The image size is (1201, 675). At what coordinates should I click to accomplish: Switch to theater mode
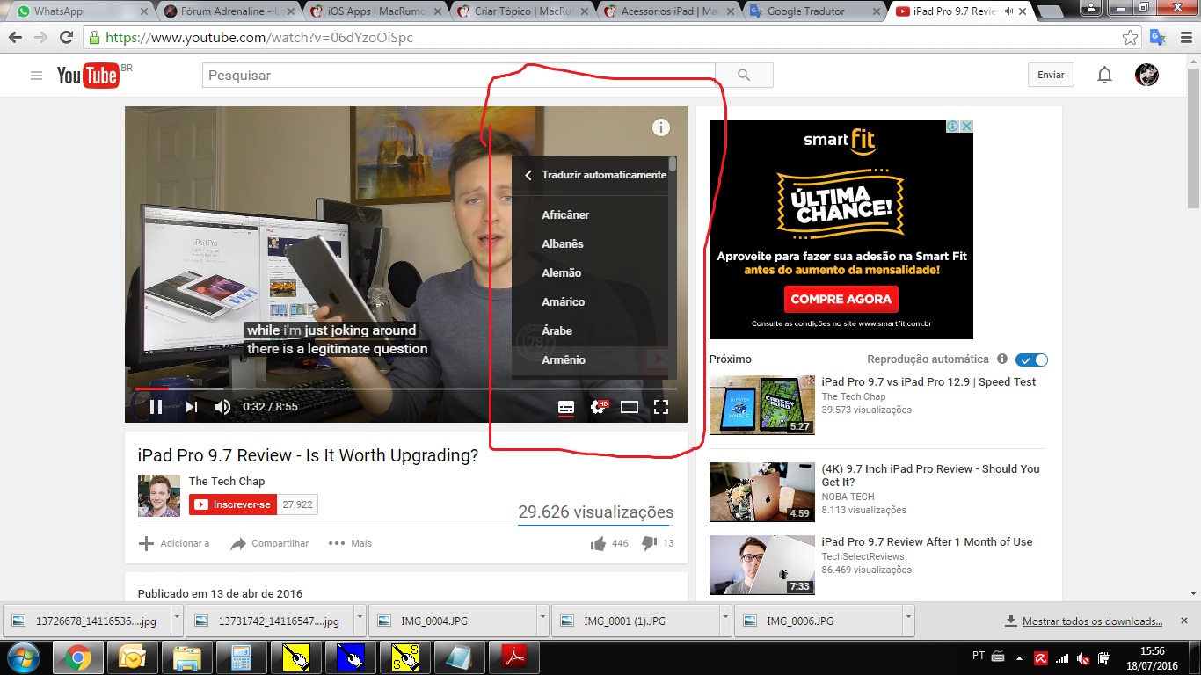pos(630,407)
